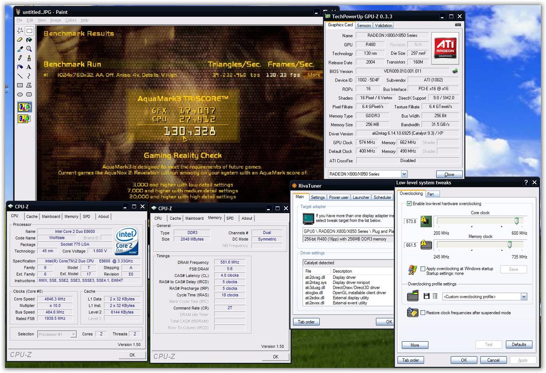
Task: Click the memory clock value field 661.5
Action: pyautogui.click(x=411, y=245)
